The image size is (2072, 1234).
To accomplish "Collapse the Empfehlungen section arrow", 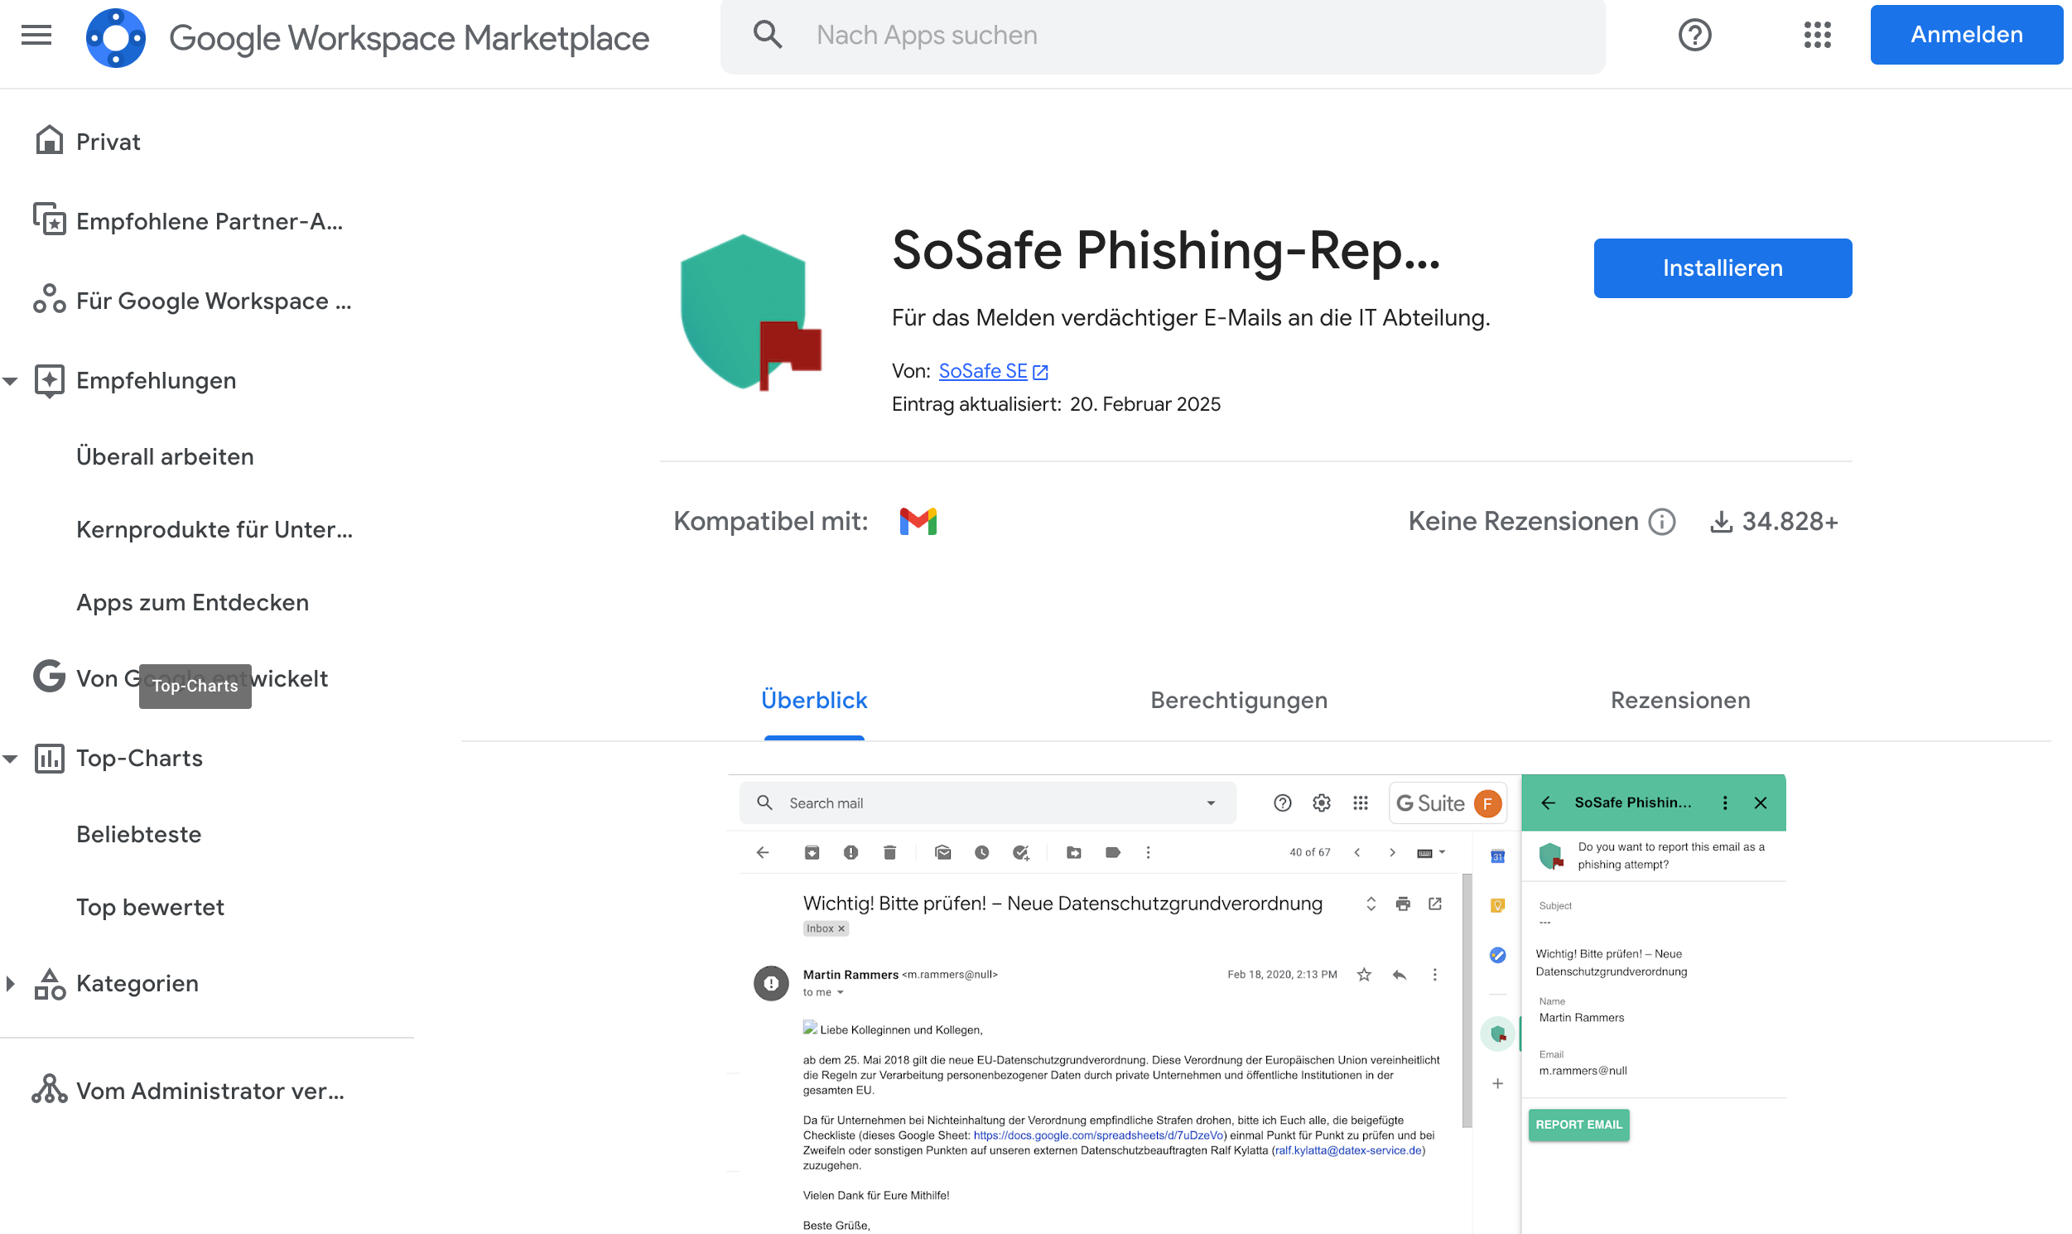I will tap(11, 381).
